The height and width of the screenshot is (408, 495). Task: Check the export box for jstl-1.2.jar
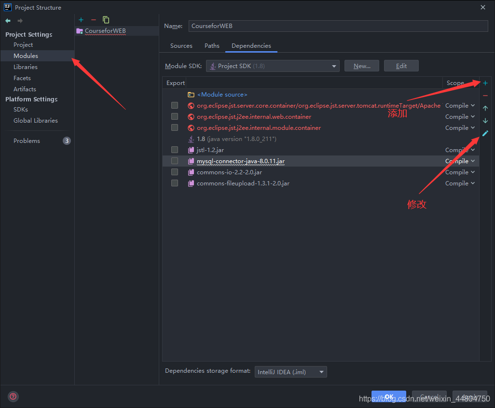(175, 150)
